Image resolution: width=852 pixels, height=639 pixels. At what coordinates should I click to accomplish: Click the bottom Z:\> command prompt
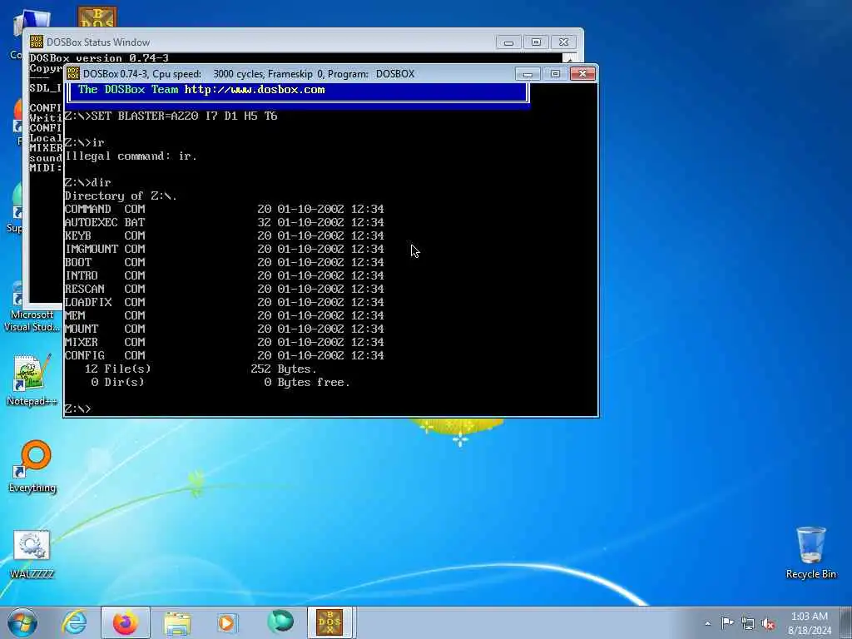tap(77, 409)
